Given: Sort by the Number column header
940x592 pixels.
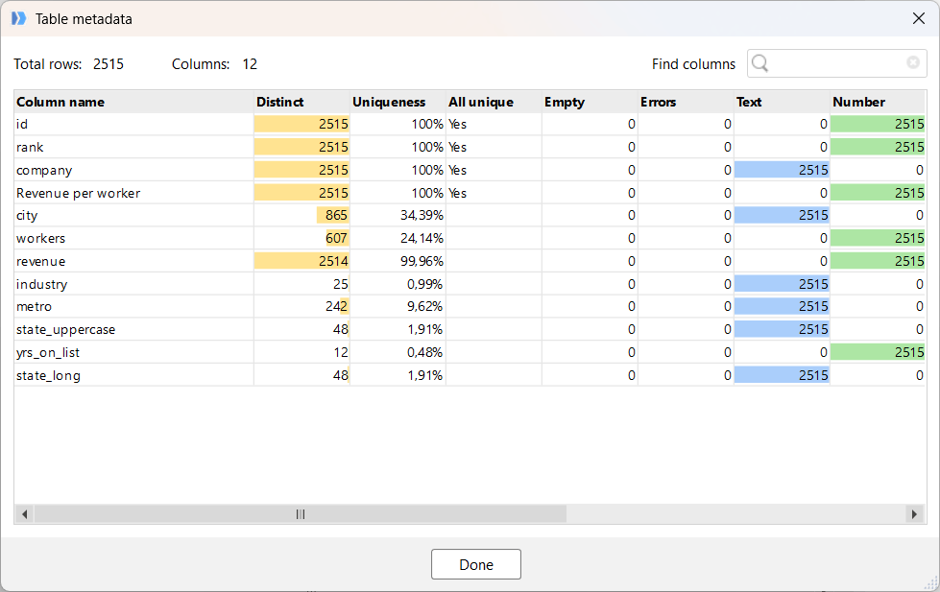Looking at the screenshot, I should coord(878,102).
